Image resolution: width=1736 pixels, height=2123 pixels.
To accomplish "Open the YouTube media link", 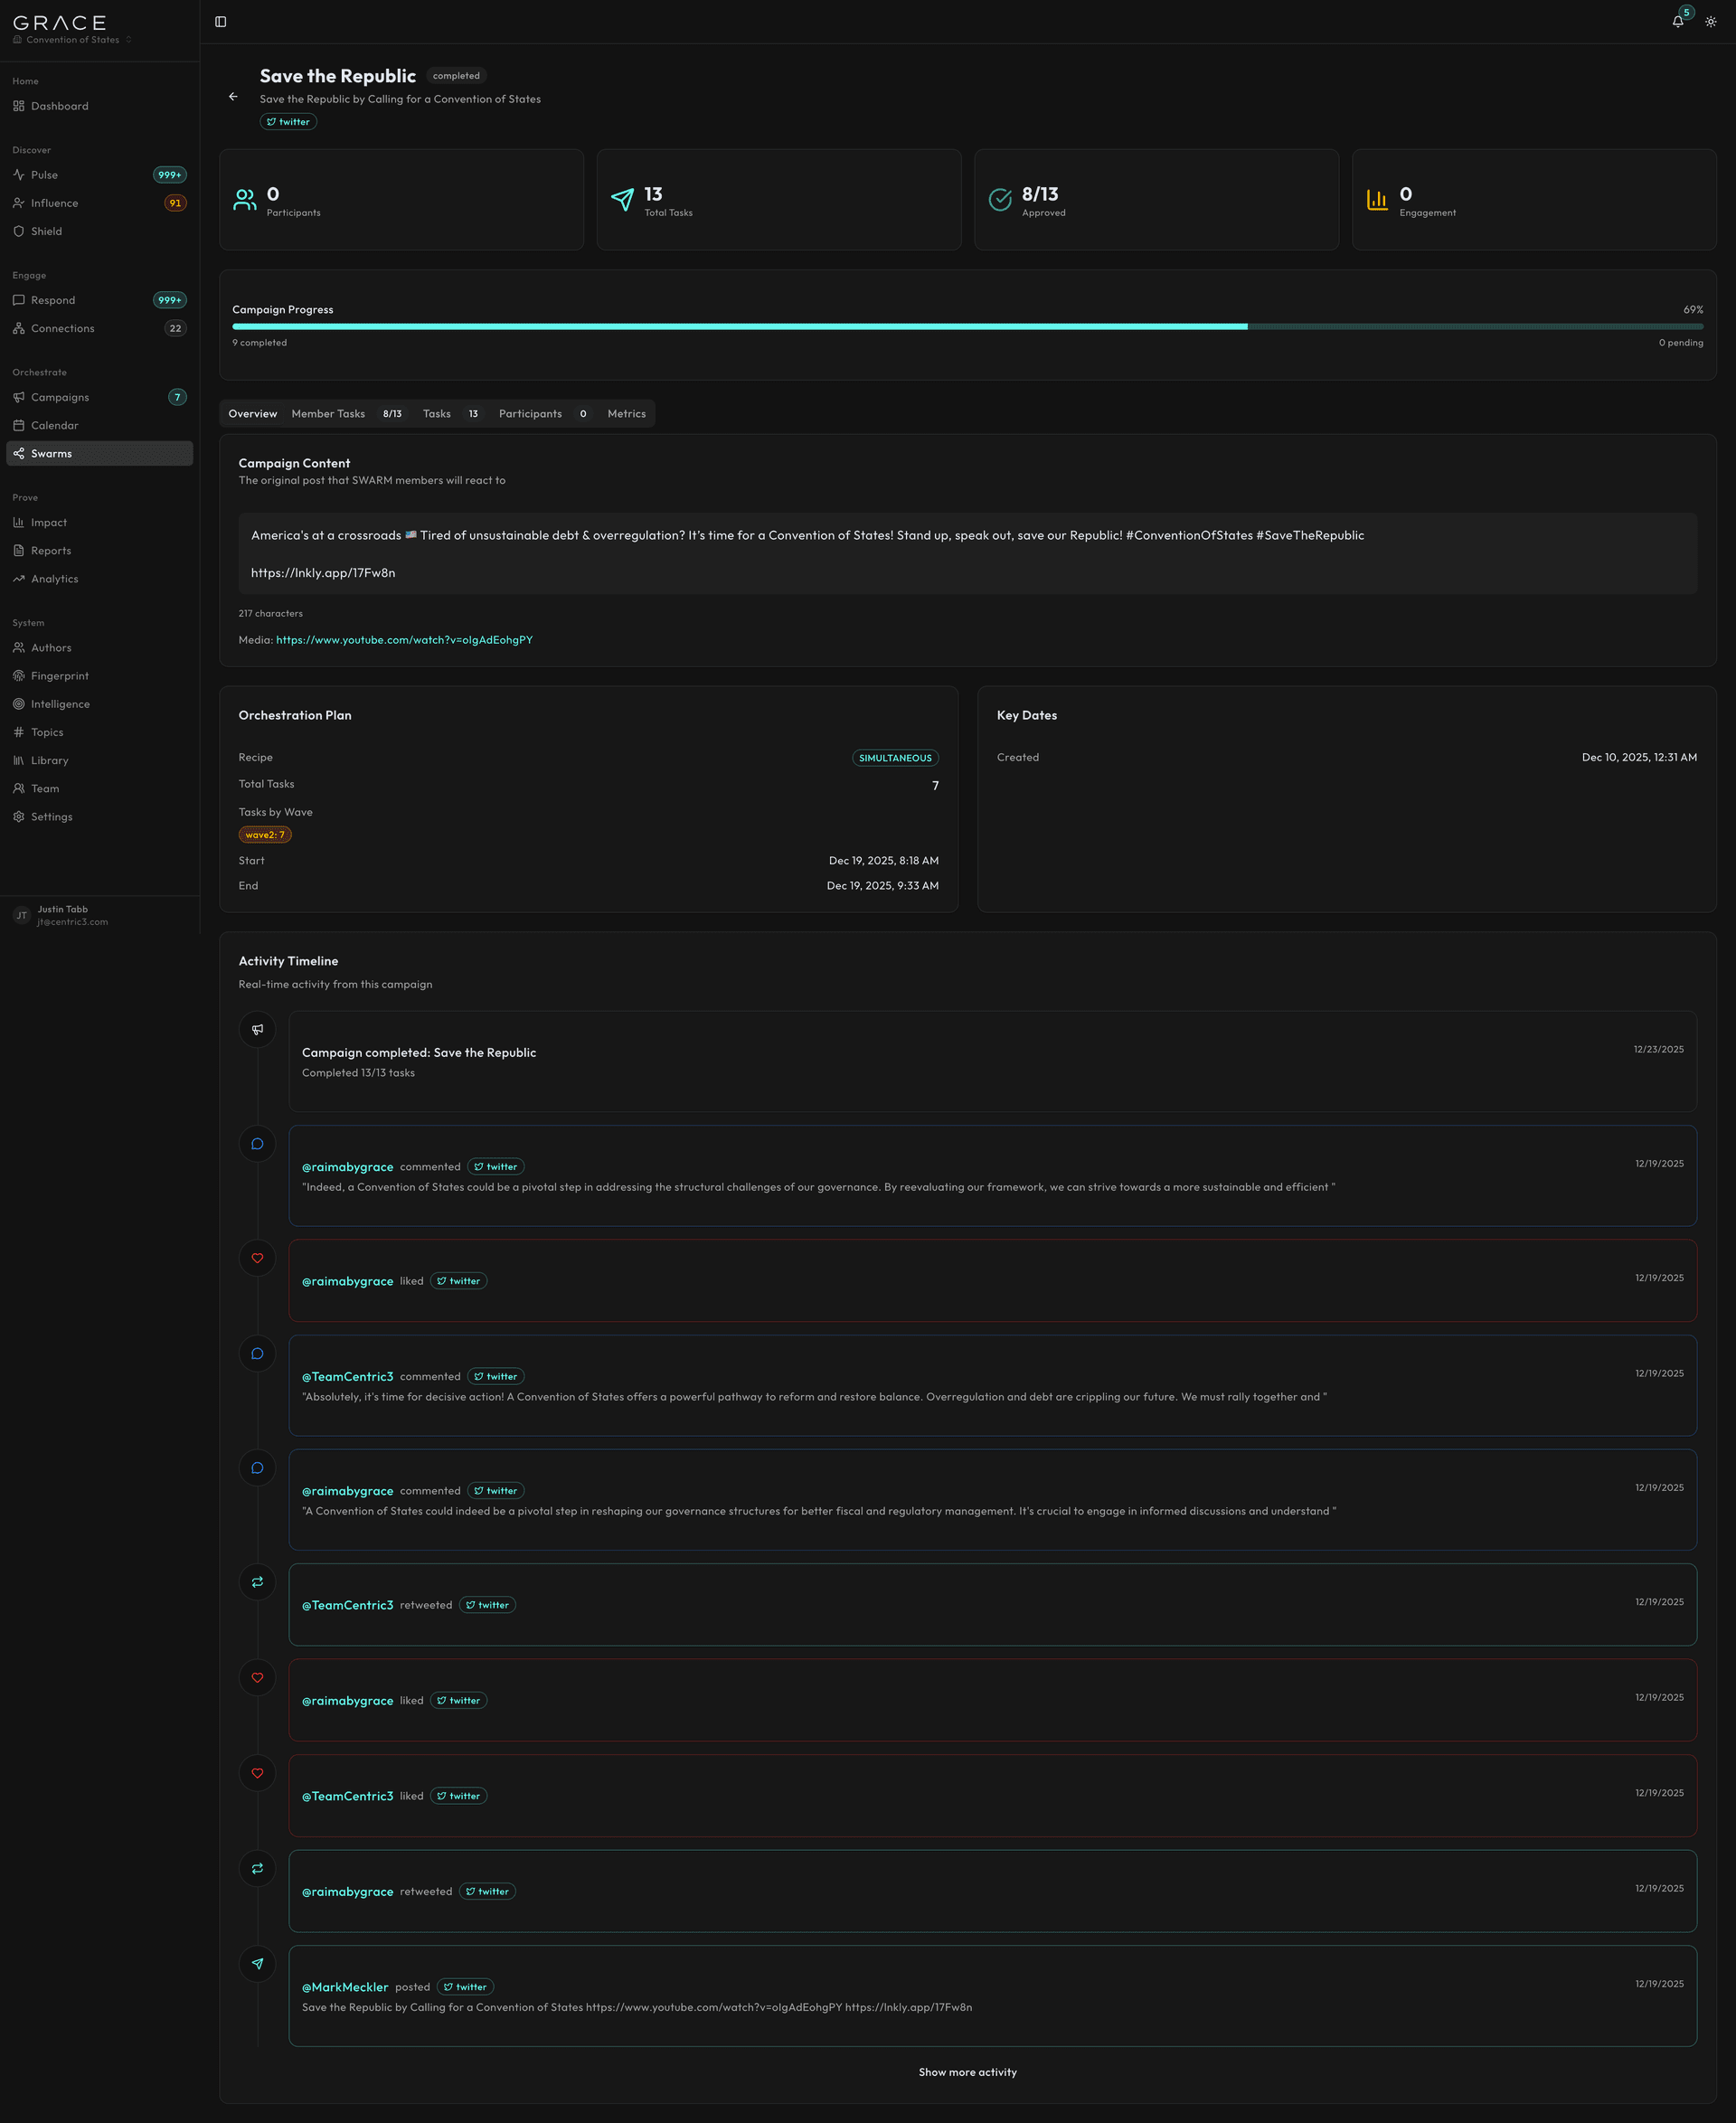I will pyautogui.click(x=404, y=639).
